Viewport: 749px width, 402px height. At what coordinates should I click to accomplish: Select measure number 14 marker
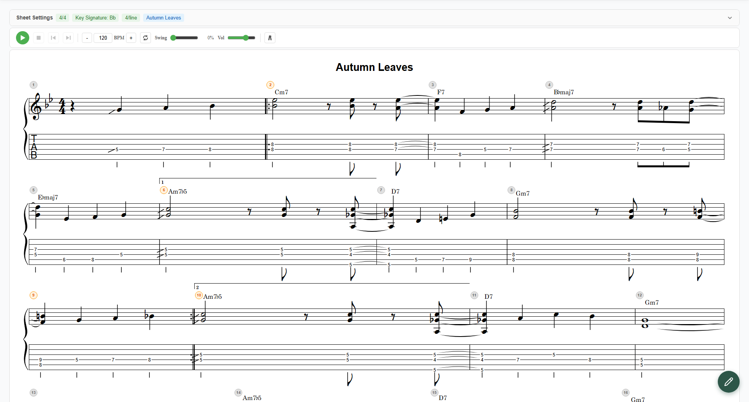click(x=238, y=393)
